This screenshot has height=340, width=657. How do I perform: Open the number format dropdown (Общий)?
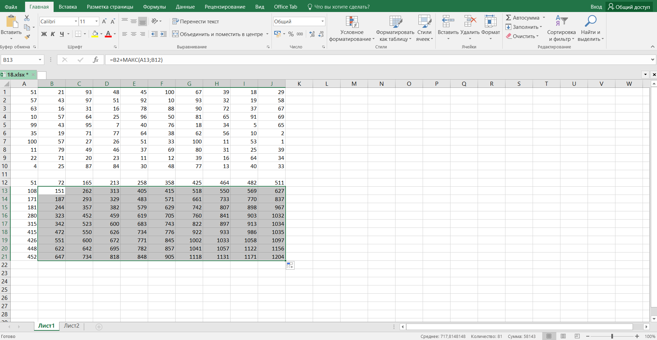322,21
